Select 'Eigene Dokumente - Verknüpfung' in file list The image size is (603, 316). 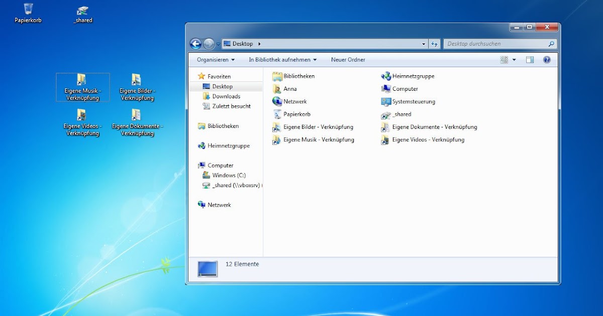pos(429,127)
